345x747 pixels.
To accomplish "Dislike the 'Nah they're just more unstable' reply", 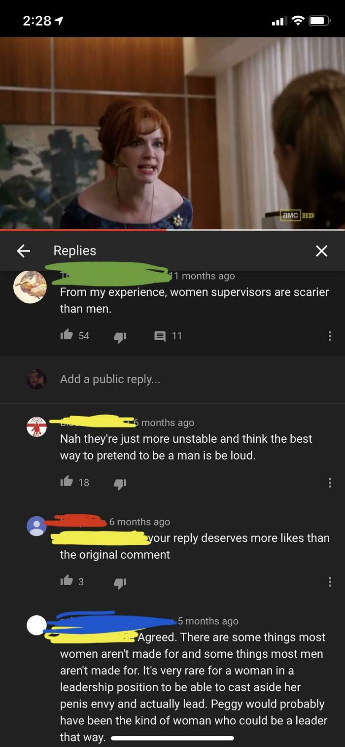I will pyautogui.click(x=120, y=483).
